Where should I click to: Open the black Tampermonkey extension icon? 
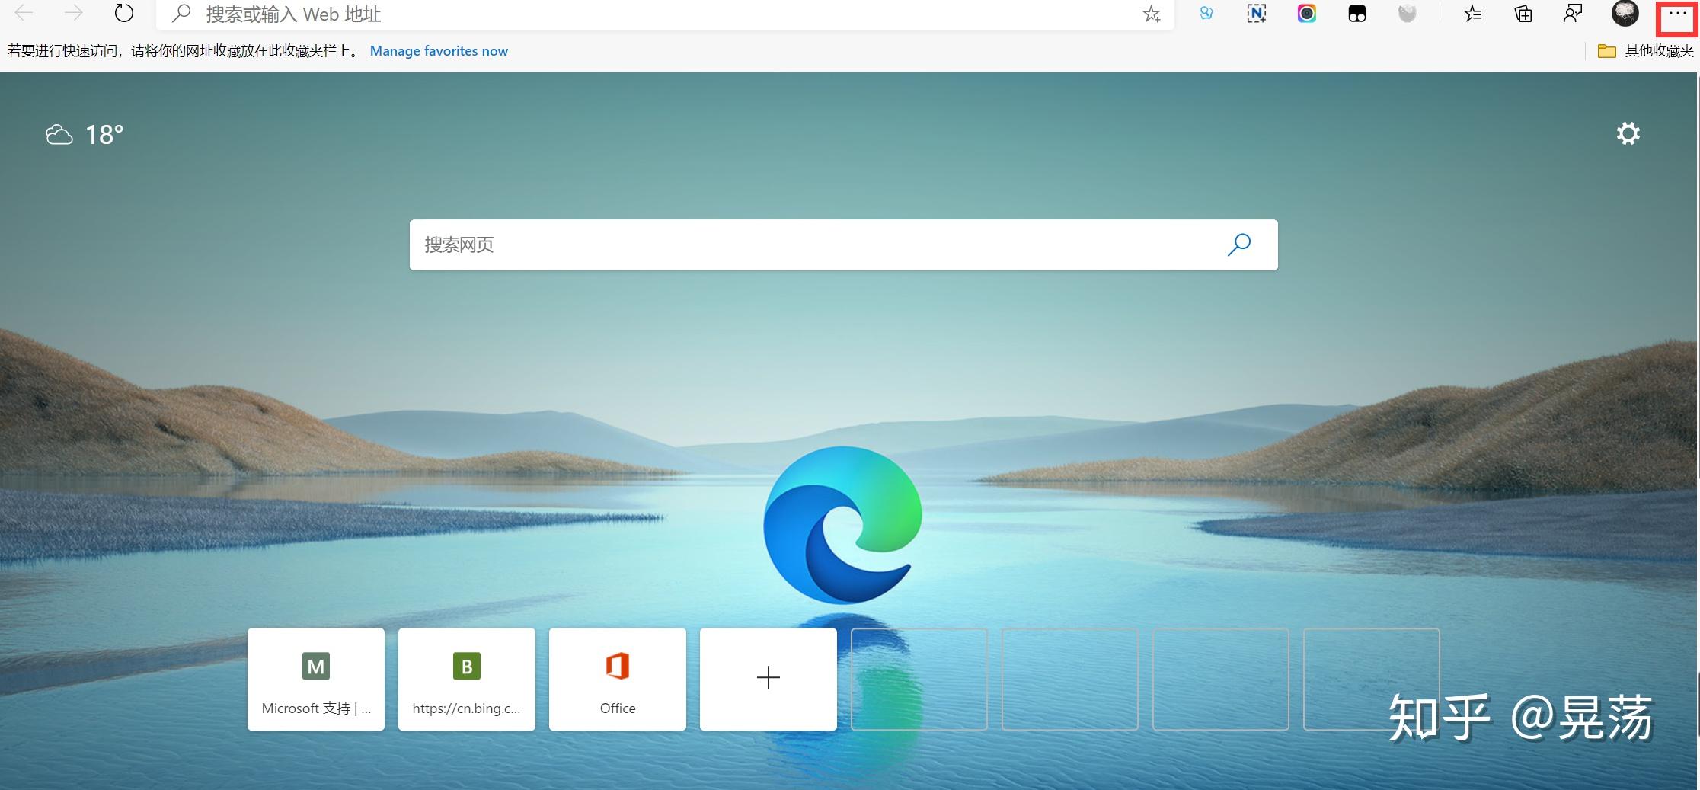coord(1357,14)
